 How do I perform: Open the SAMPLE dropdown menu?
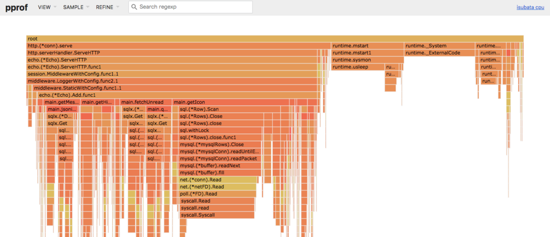point(76,7)
